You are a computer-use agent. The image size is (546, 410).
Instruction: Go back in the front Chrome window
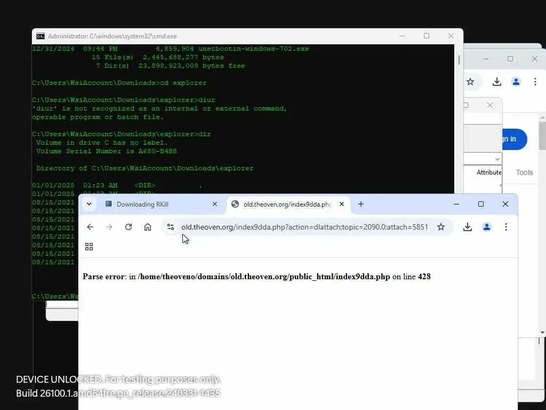pos(90,227)
